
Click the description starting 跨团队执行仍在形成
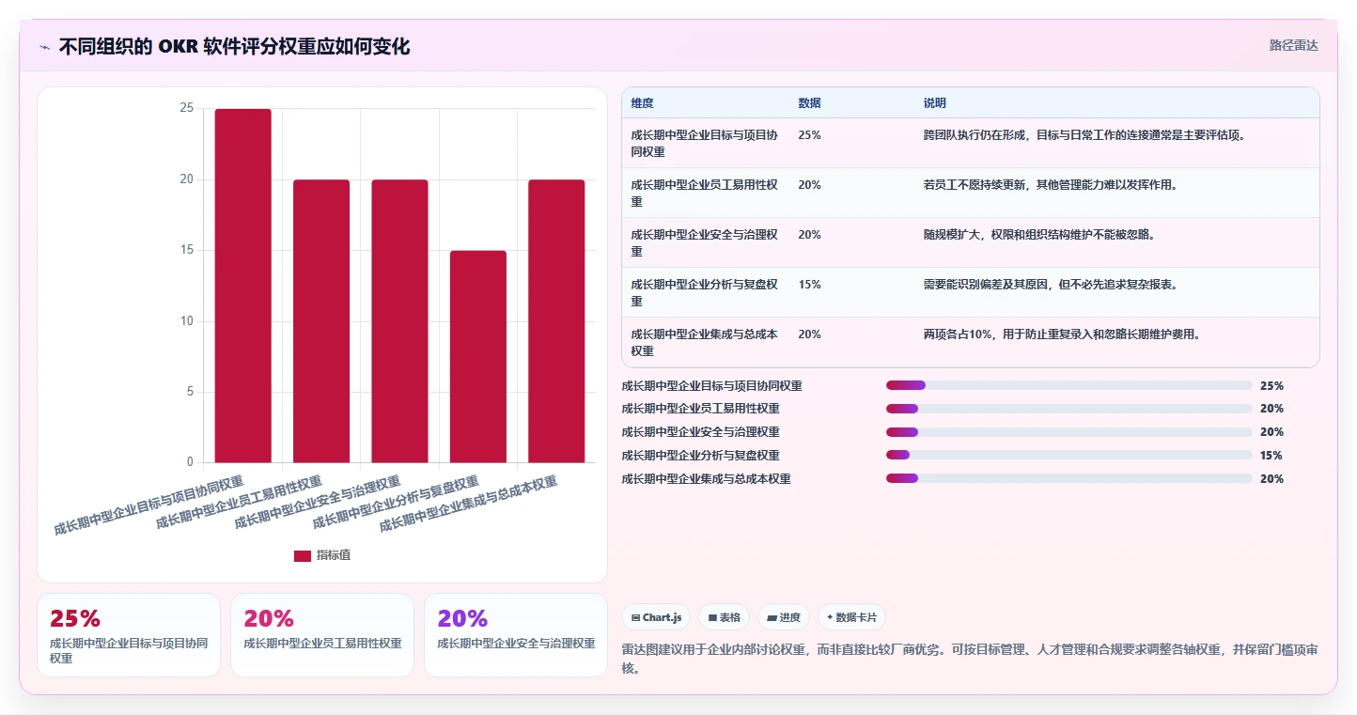[x=1084, y=135]
